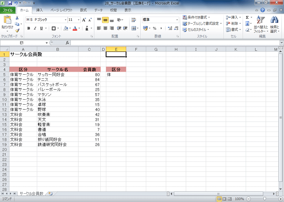This screenshot has width=284, height=202.
Task: Open the Fill Color dropdown arrow
Action: [x=70, y=28]
